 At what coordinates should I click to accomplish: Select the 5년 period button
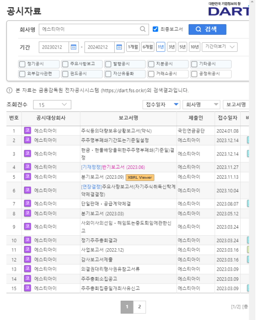(182, 47)
